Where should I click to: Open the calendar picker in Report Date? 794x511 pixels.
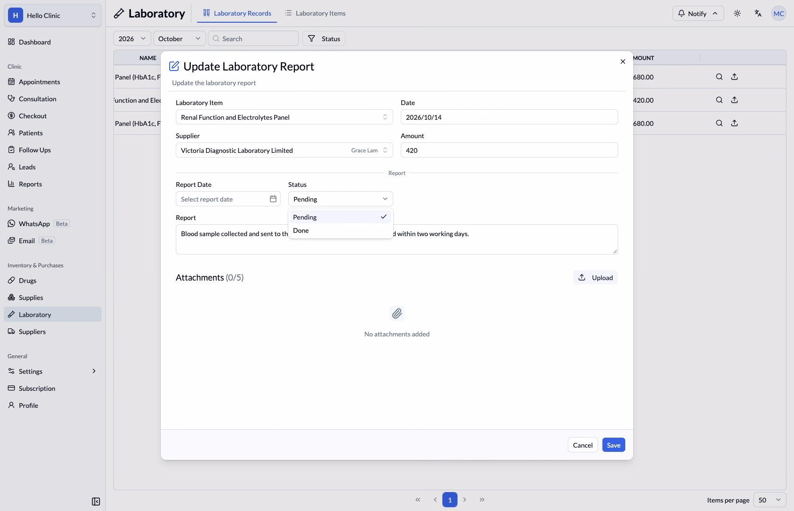pyautogui.click(x=273, y=199)
